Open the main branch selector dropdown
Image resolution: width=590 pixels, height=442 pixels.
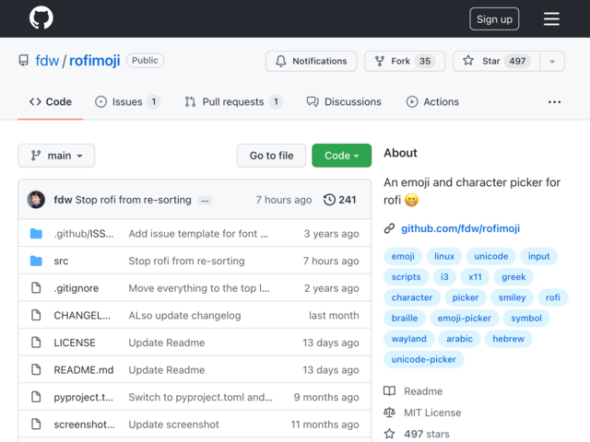click(x=56, y=156)
